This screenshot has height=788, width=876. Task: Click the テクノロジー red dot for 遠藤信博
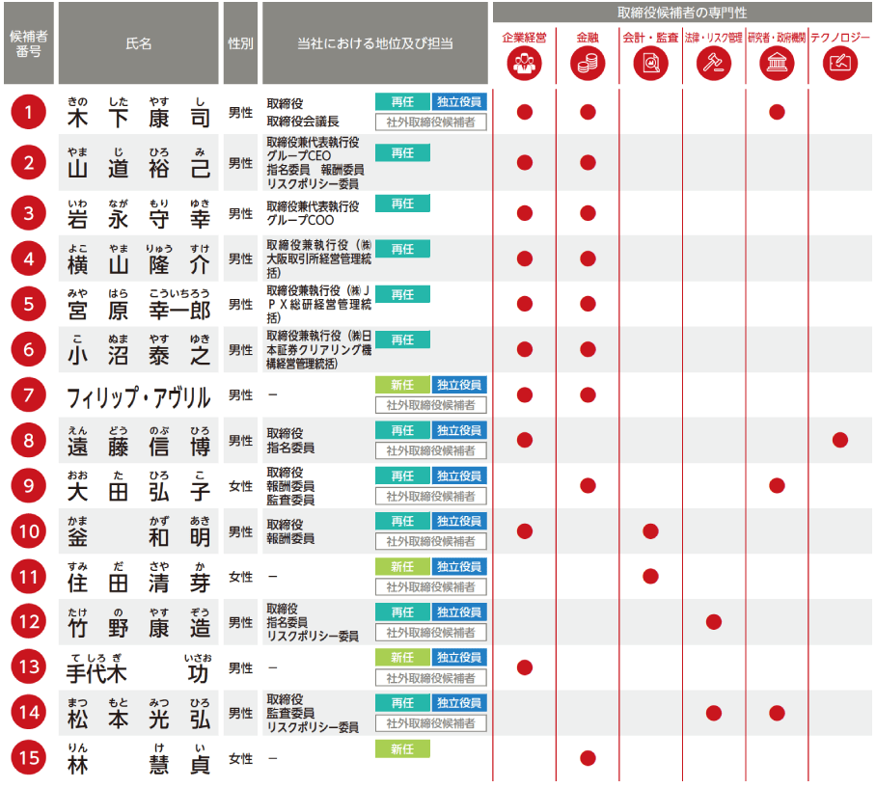pos(839,440)
